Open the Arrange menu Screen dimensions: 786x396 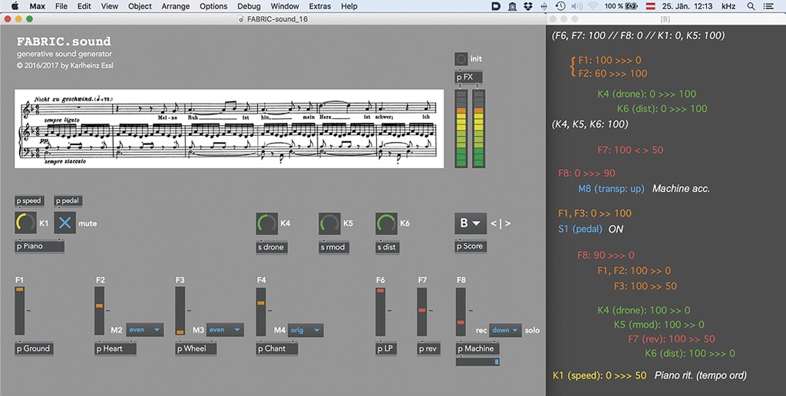point(176,6)
